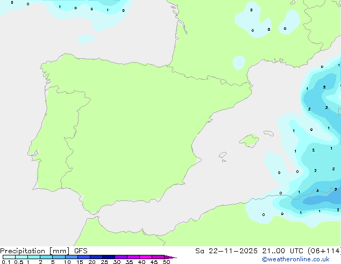Click the "10" legend scale label
The height and width of the screenshot is (264, 341).
(x=67, y=262)
